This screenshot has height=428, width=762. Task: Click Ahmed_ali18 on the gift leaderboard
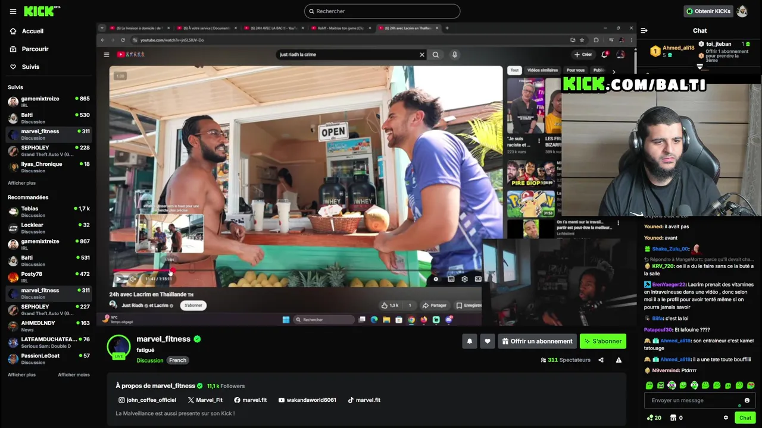679,48
